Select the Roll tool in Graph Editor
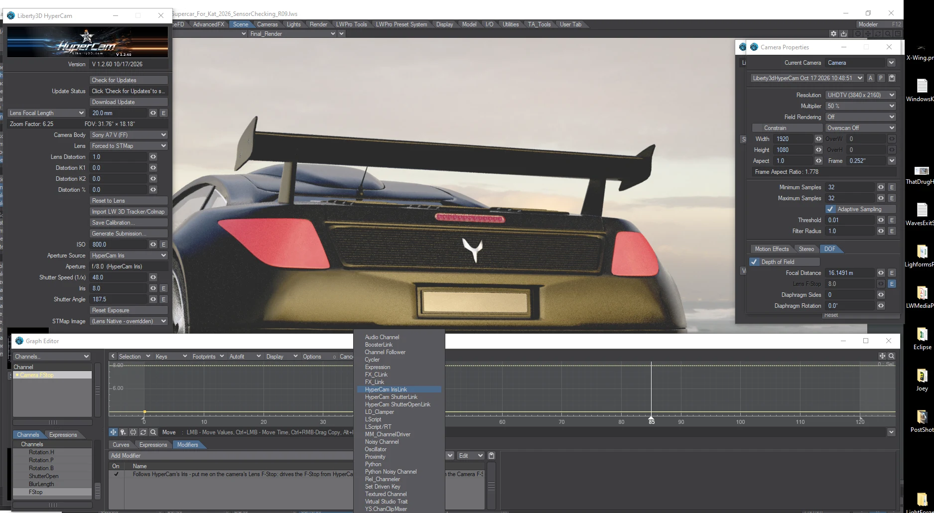Screen dimensions: 934x513 pos(143,432)
